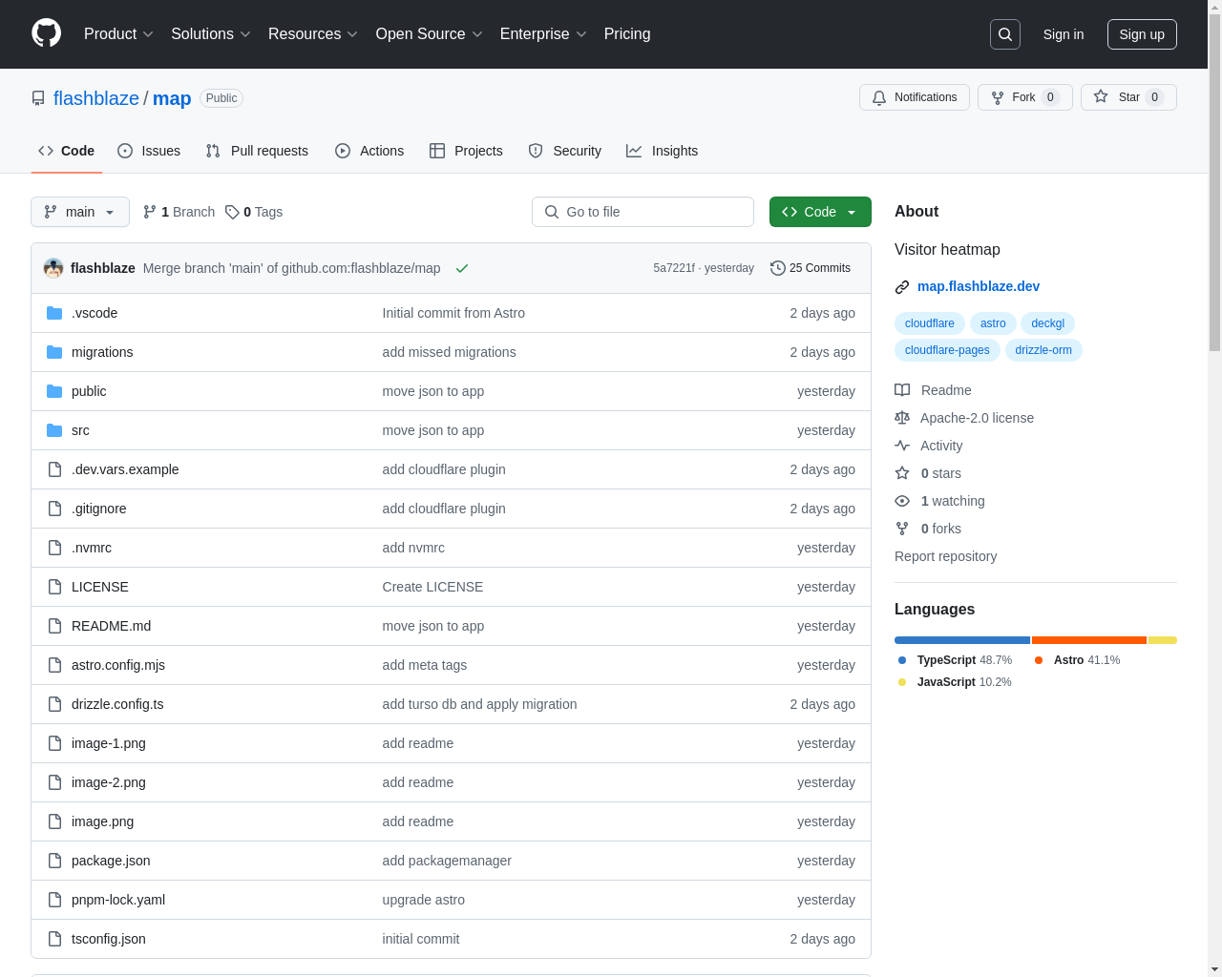Click the GitHub logo icon
The image size is (1222, 977).
[x=46, y=33]
